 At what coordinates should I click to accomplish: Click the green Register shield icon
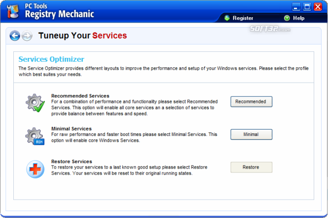pyautogui.click(x=227, y=18)
